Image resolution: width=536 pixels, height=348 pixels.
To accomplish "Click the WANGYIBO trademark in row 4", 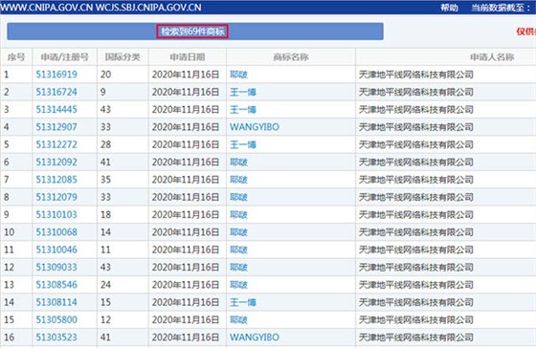I will click(255, 127).
